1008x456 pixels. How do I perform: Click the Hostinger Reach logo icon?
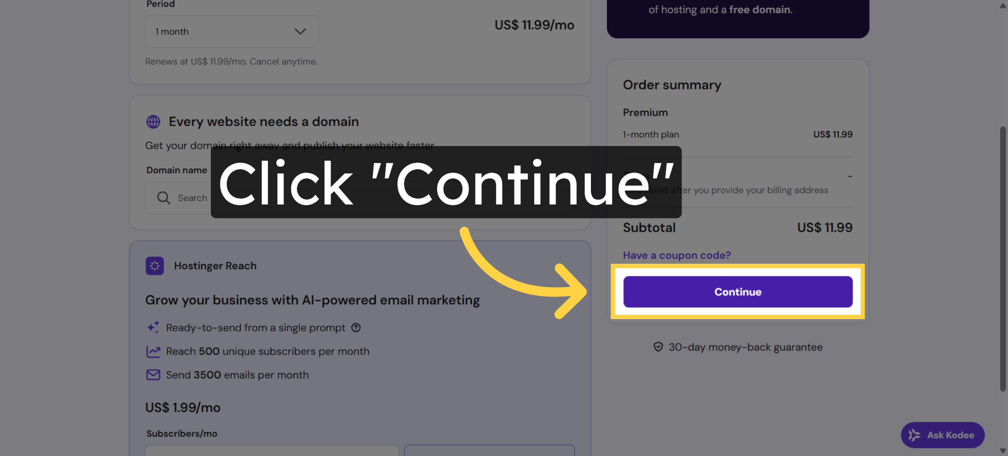click(155, 266)
